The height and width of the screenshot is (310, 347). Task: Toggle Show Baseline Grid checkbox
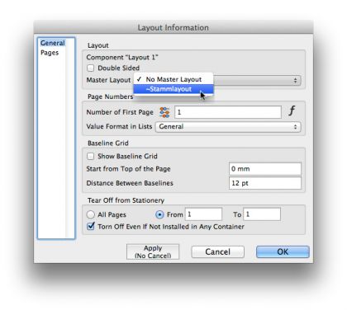tap(90, 157)
